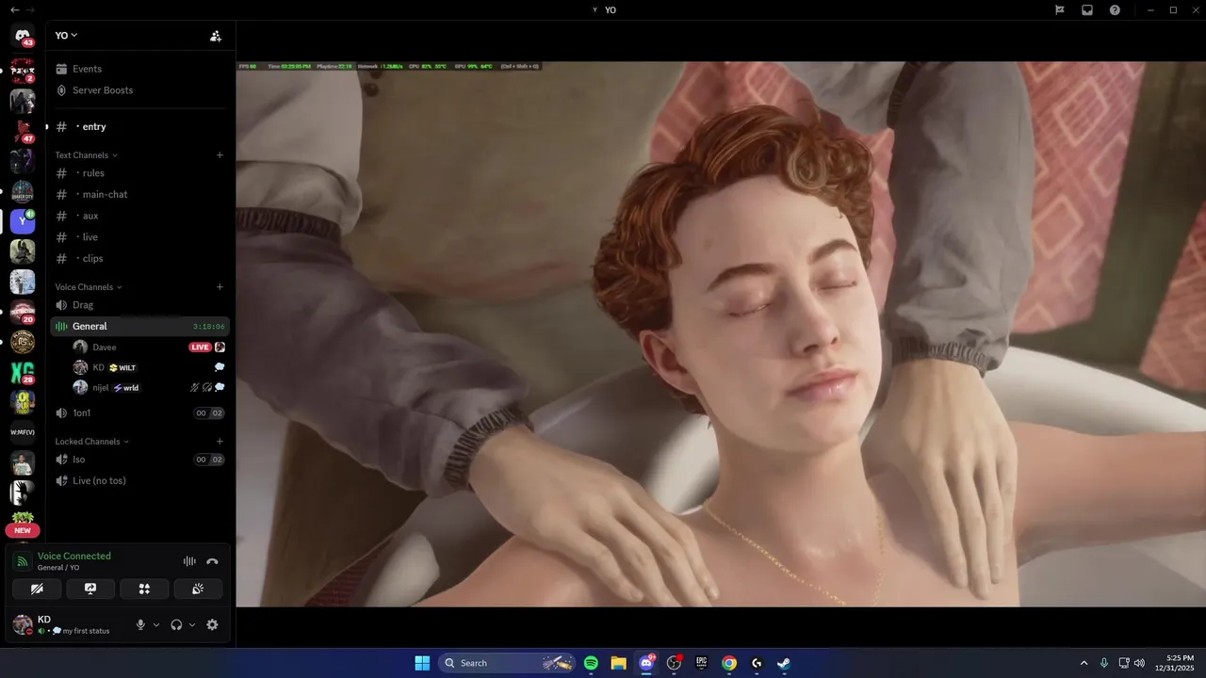Add a channel to Locked Channels

pyautogui.click(x=220, y=442)
